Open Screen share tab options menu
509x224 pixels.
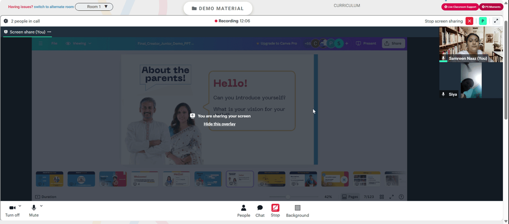click(x=49, y=32)
